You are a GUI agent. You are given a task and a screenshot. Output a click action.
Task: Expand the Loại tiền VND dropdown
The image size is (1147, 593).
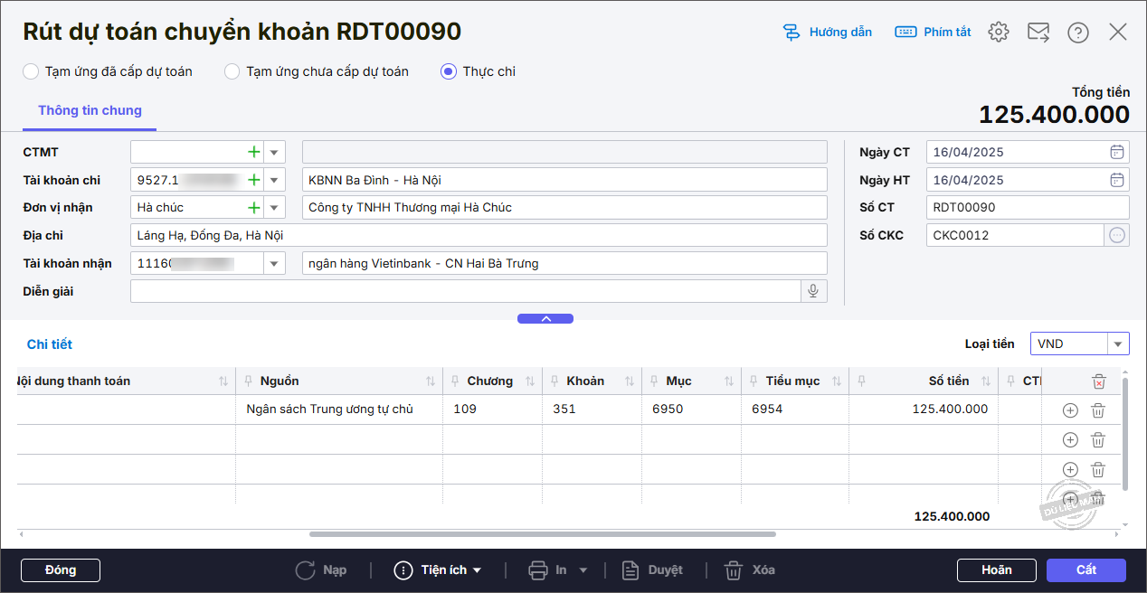1119,344
